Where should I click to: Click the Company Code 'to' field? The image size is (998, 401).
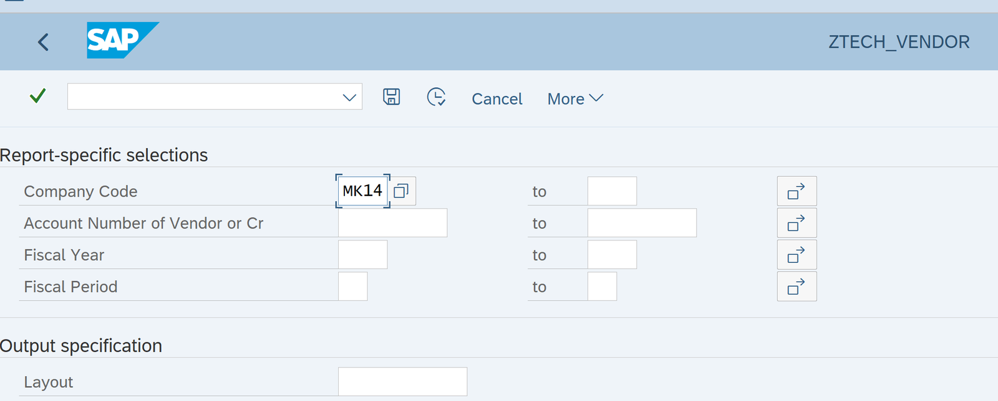(x=612, y=191)
